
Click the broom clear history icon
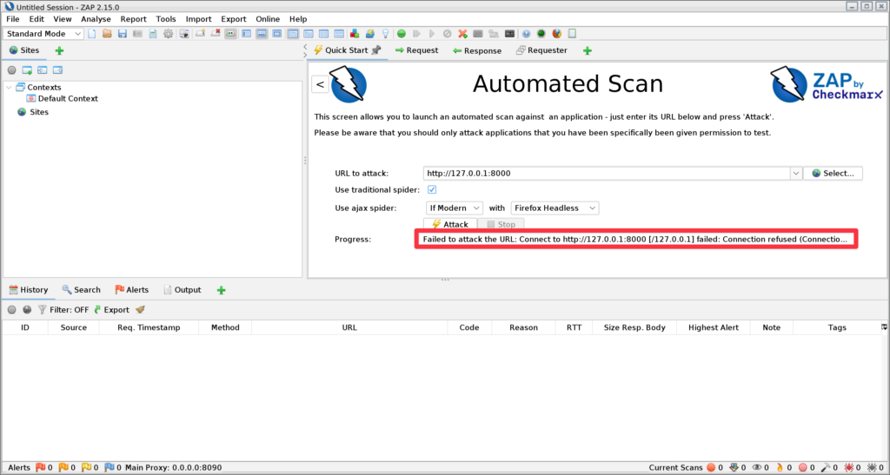[x=140, y=310]
